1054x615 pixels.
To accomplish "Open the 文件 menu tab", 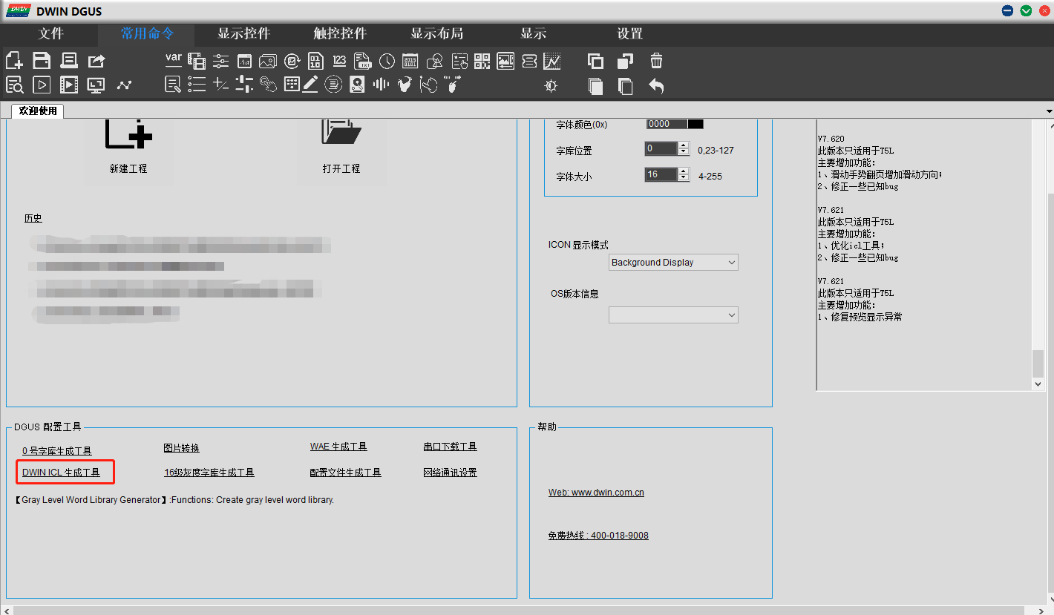I will pos(51,33).
